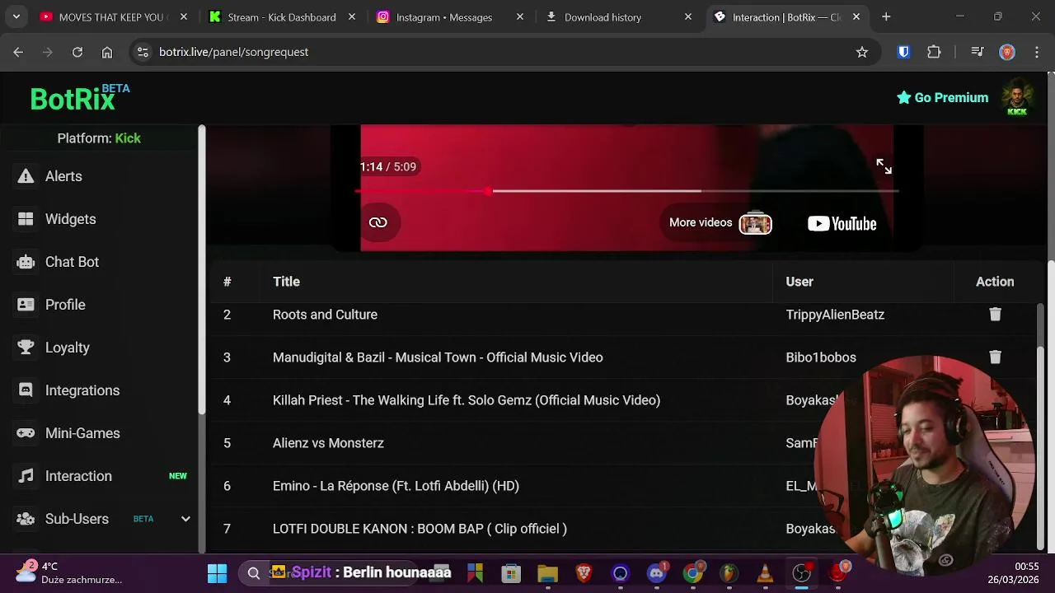
Task: Open Brave browser from the taskbar
Action: pos(584,573)
